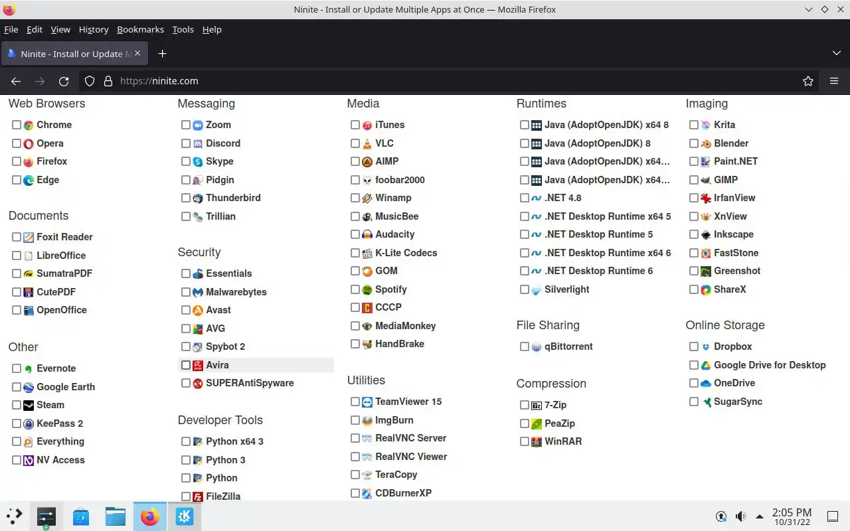Open the Bookmarks menu
Image resolution: width=850 pixels, height=531 pixels.
140,29
